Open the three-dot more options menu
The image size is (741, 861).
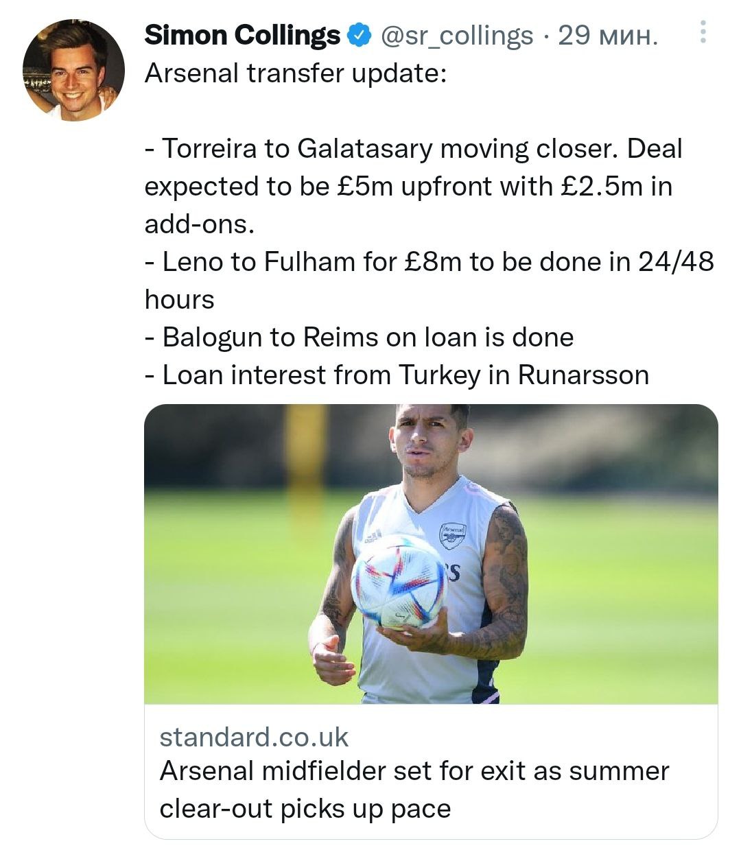click(x=703, y=32)
